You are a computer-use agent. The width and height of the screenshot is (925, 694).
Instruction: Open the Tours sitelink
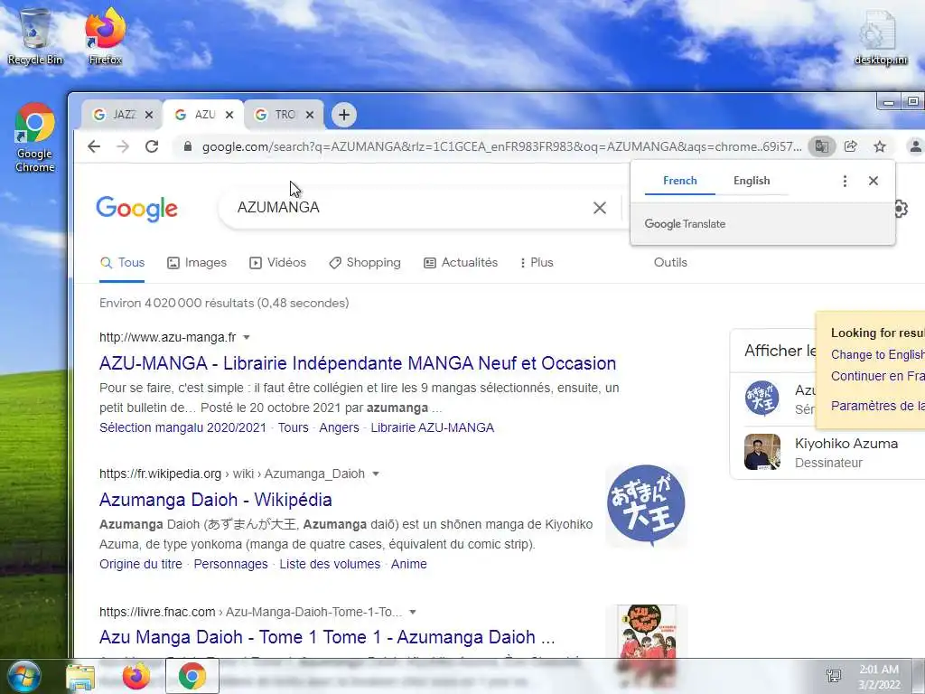click(294, 427)
